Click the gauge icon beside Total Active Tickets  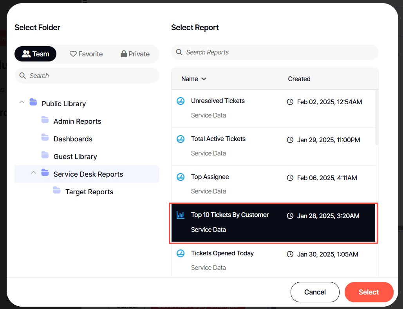[180, 139]
